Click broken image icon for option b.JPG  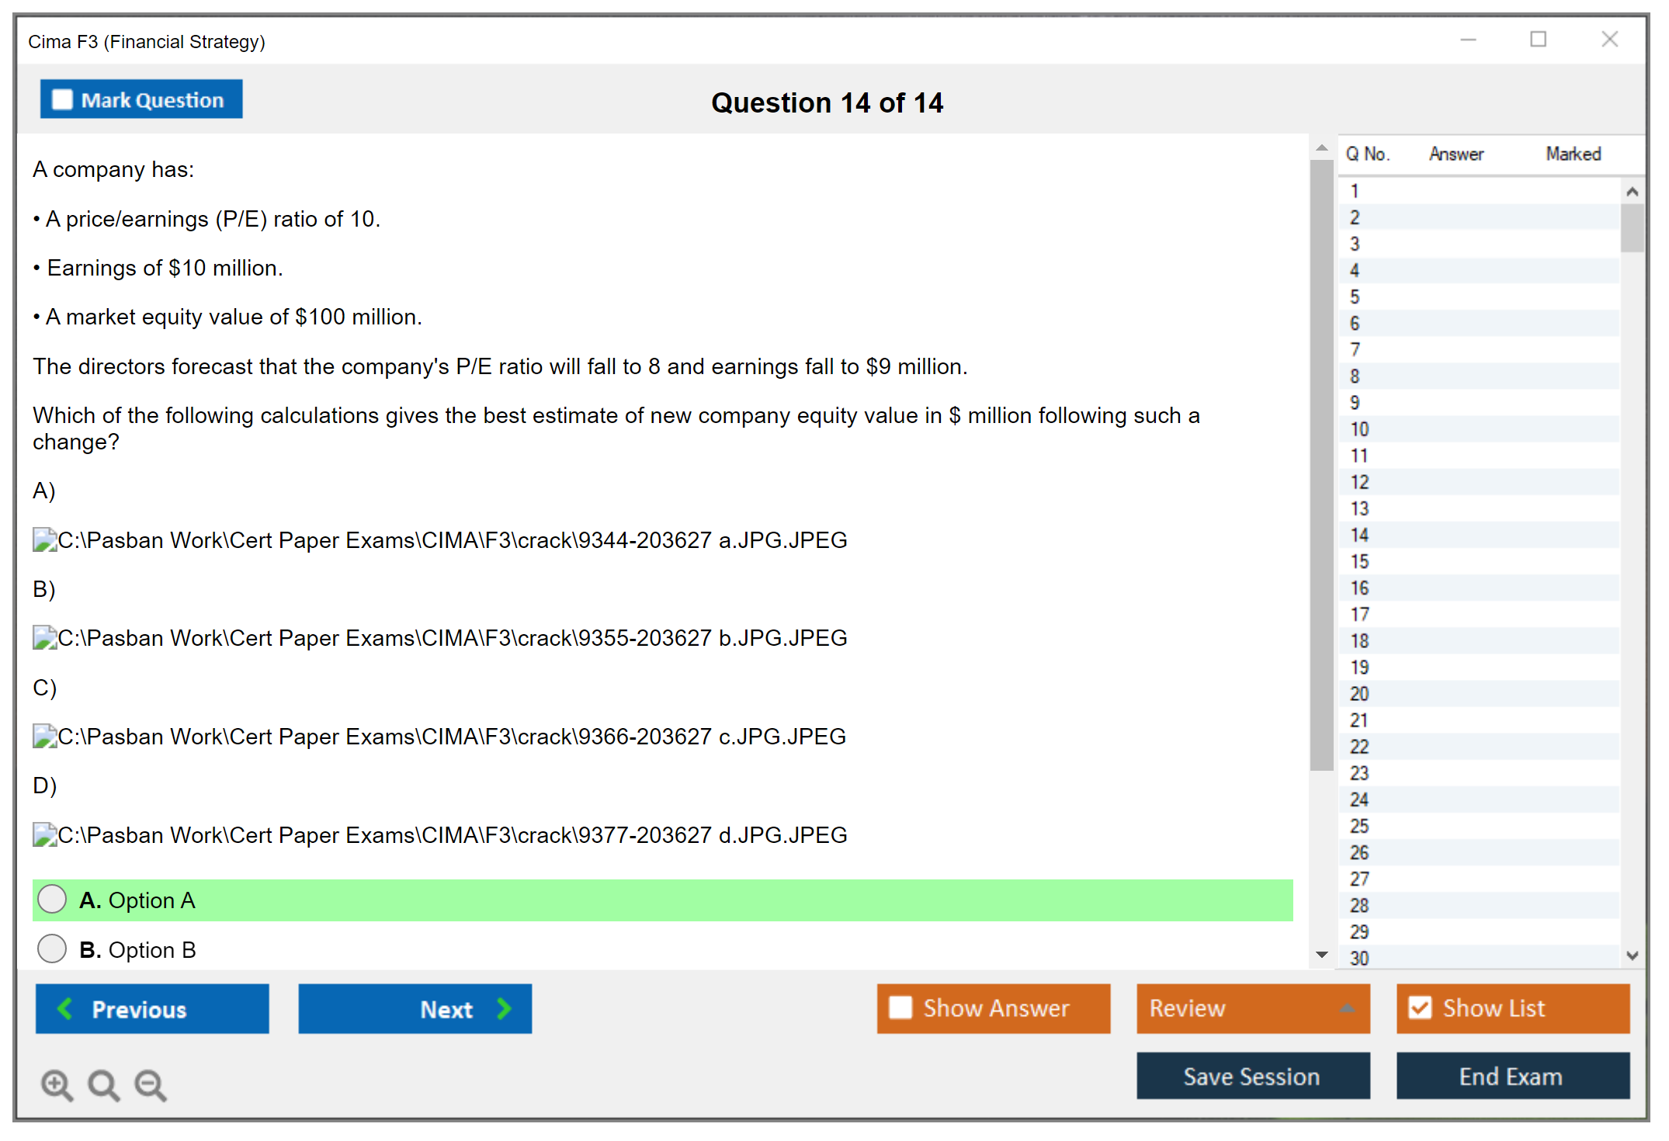click(x=44, y=638)
